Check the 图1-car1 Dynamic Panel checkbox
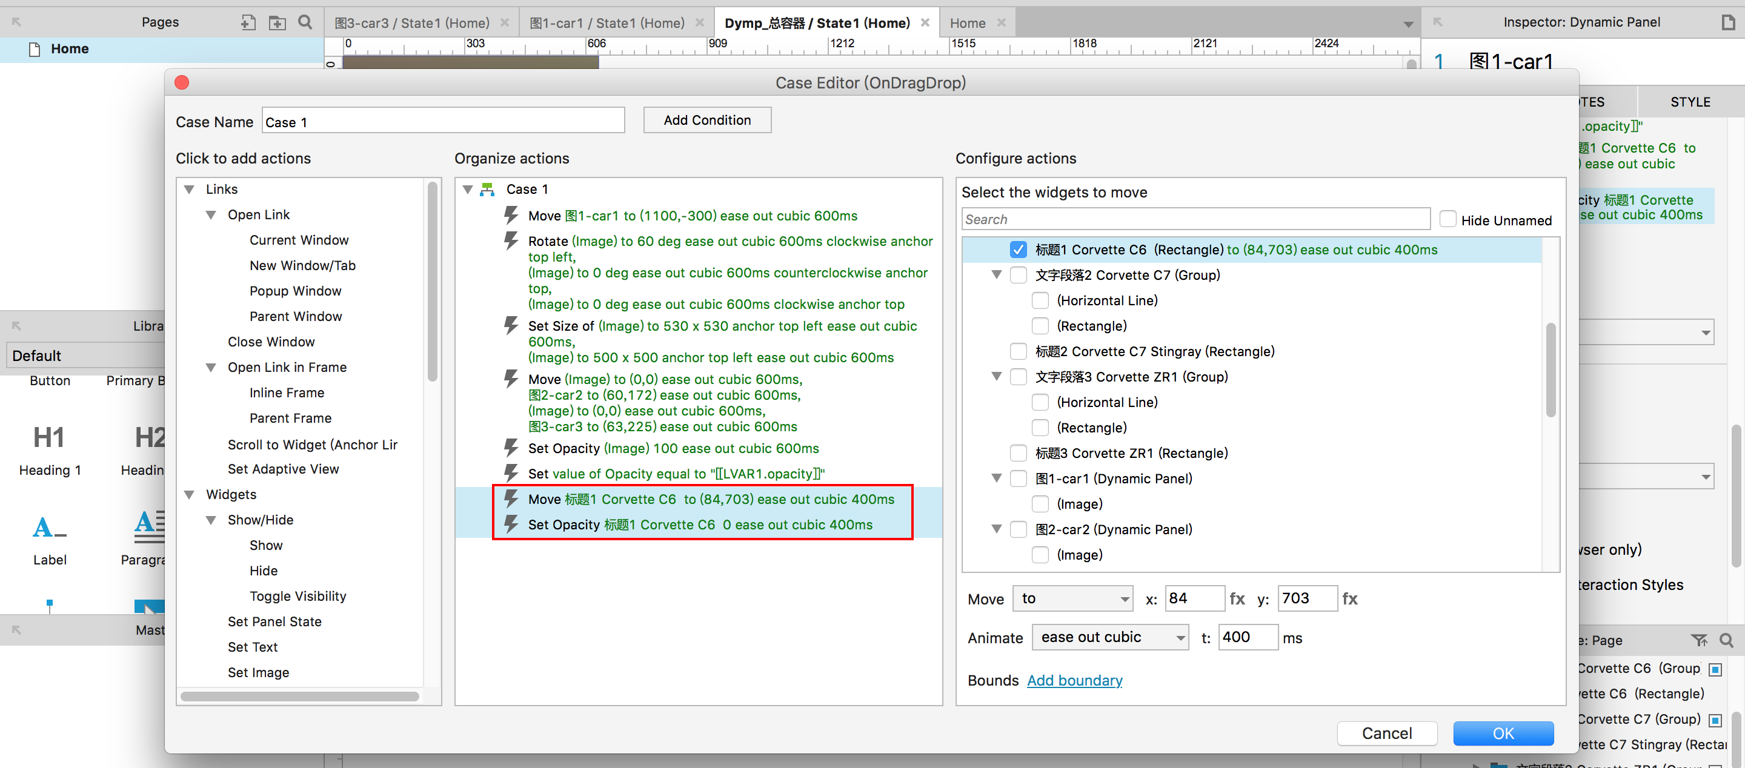This screenshot has height=768, width=1745. (1018, 479)
